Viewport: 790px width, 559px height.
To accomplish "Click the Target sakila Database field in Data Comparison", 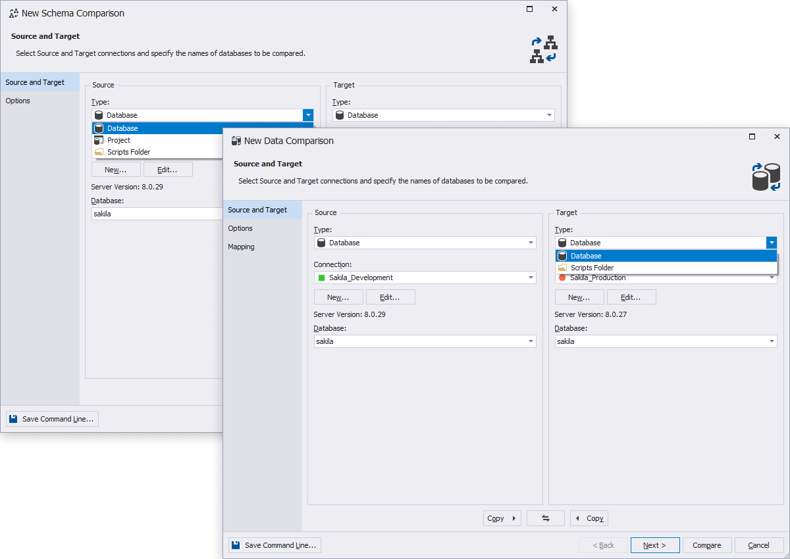I will (666, 341).
